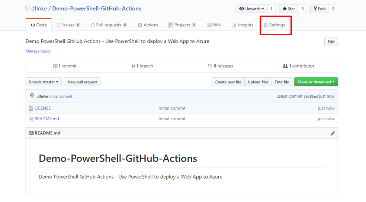366x202 pixels.
Task: Click dfinke in the commit row
Action: 43,96
